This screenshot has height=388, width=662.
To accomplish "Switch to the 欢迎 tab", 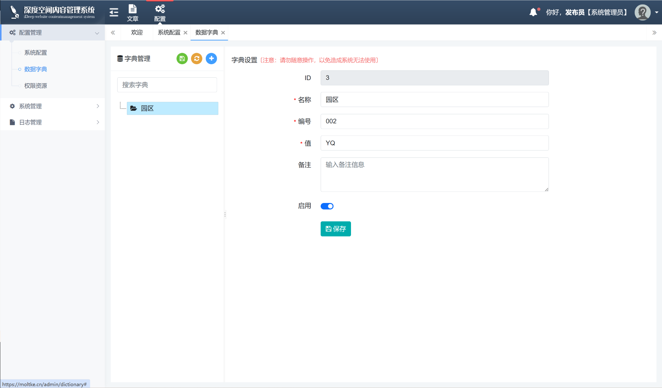I will [x=137, y=32].
